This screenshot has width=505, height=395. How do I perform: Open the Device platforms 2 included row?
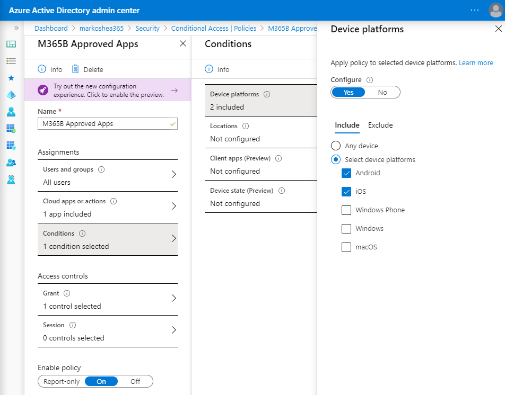pos(261,100)
